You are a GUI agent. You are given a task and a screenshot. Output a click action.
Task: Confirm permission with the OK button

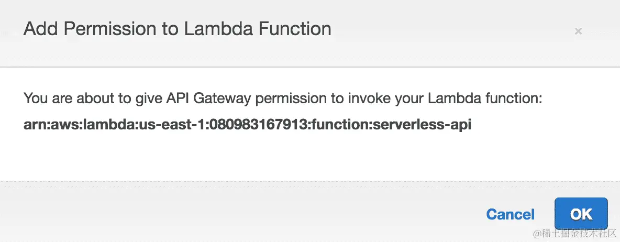click(x=581, y=214)
